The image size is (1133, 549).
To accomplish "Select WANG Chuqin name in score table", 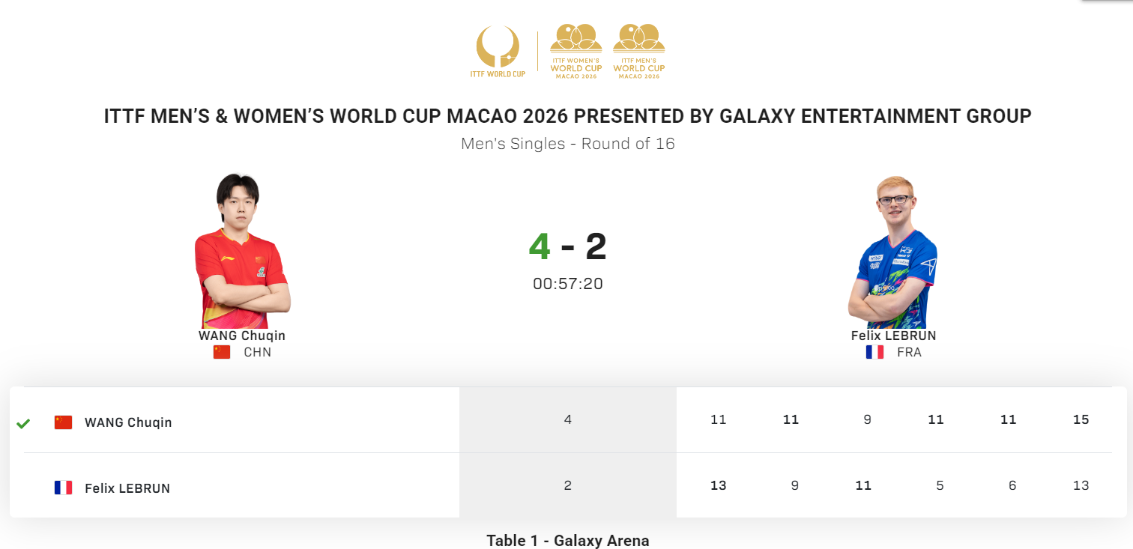I will click(x=128, y=422).
